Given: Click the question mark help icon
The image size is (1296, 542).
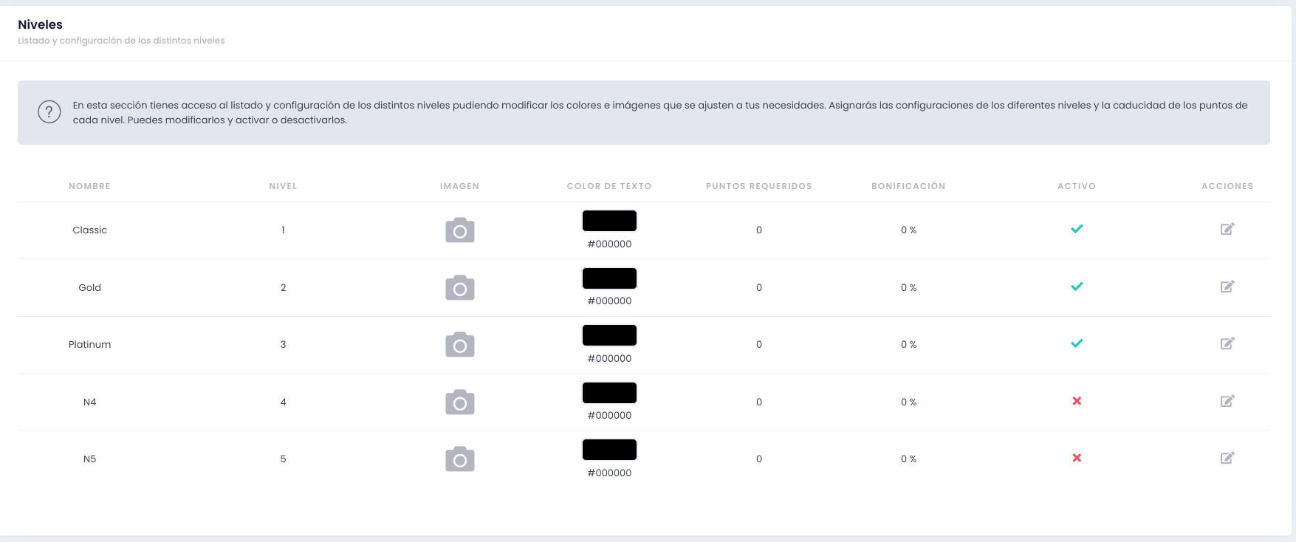Looking at the screenshot, I should click(49, 112).
